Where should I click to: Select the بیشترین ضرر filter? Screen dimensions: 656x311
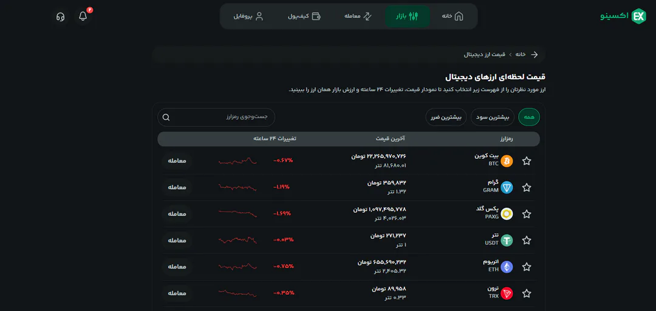coord(446,117)
